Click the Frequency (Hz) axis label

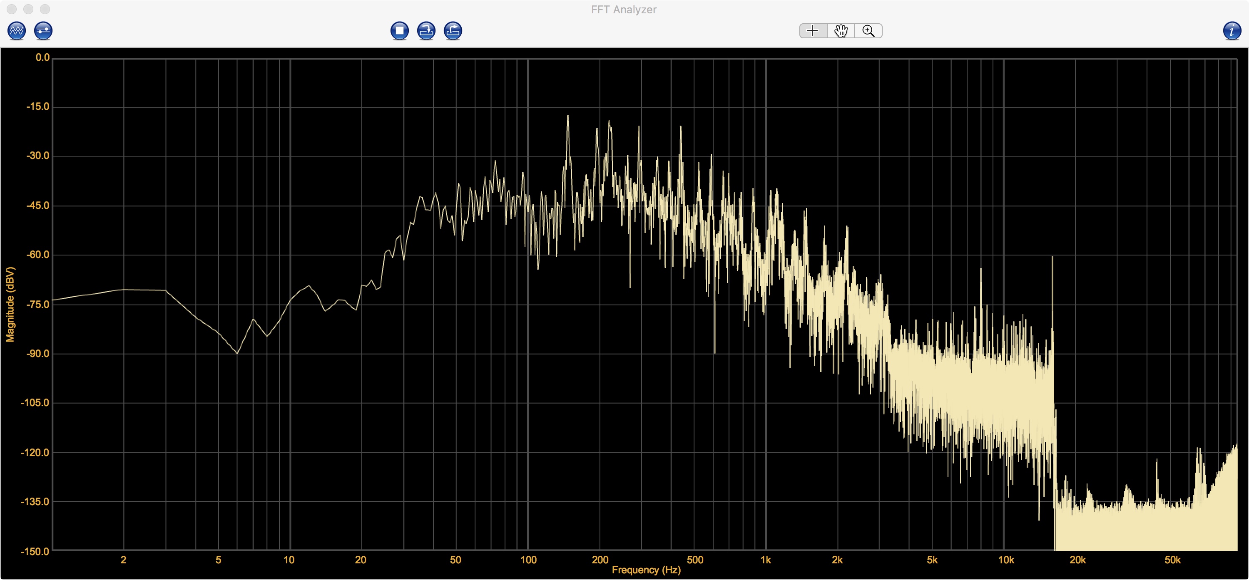point(646,570)
